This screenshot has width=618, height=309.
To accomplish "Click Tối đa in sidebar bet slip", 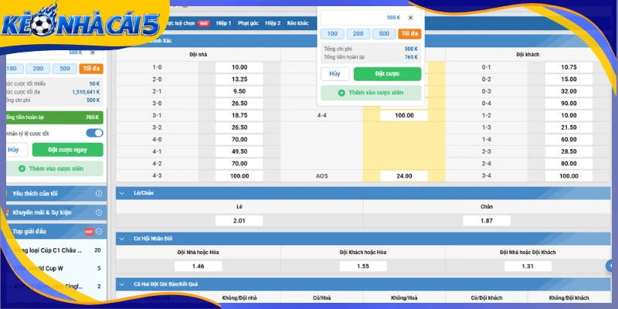I will [x=91, y=69].
